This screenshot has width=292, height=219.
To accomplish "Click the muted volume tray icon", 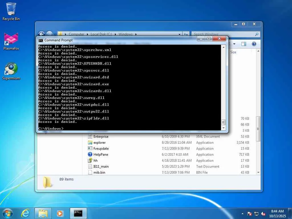I will click(263, 214).
